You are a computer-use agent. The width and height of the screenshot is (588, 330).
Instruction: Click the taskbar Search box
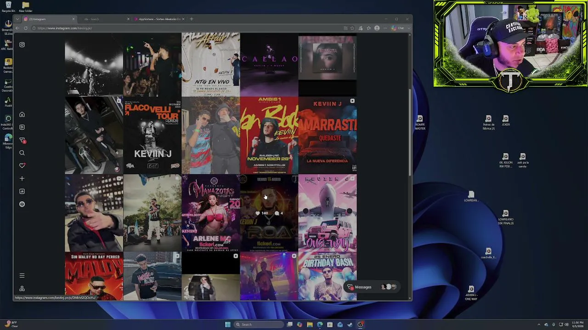click(x=258, y=324)
